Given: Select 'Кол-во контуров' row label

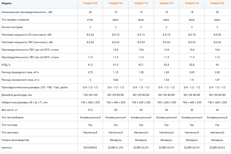Looking at the screenshot, I should click(x=12, y=27).
